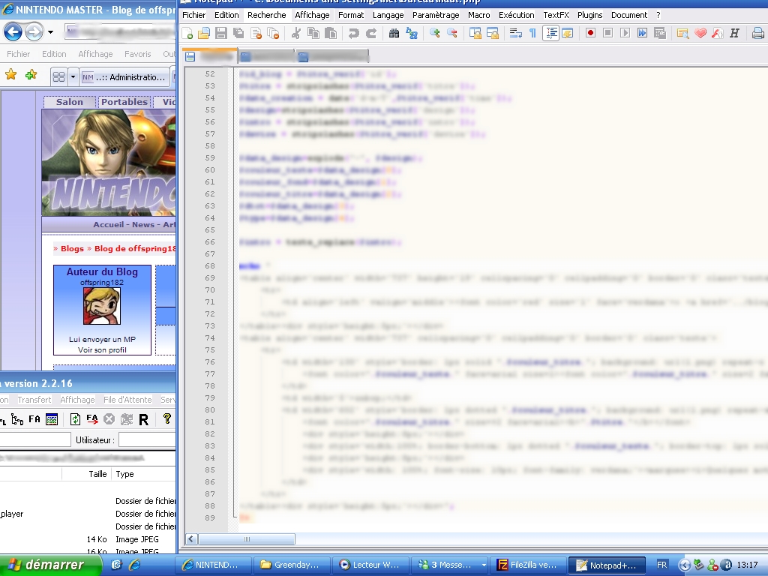This screenshot has height=576, width=768.
Task: Open the Portables tab on the website
Action: pyautogui.click(x=124, y=102)
